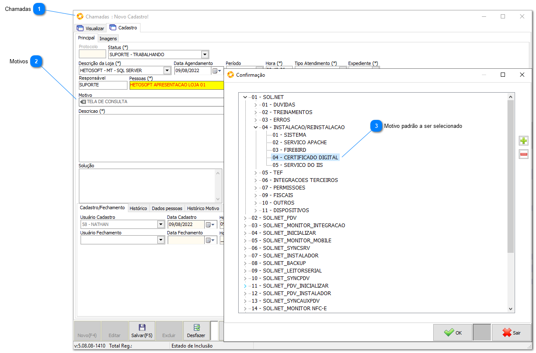Viewport: 536px width, 353px height.
Task: Click the tree's vertical scrollbar down arrow
Action: click(510, 309)
